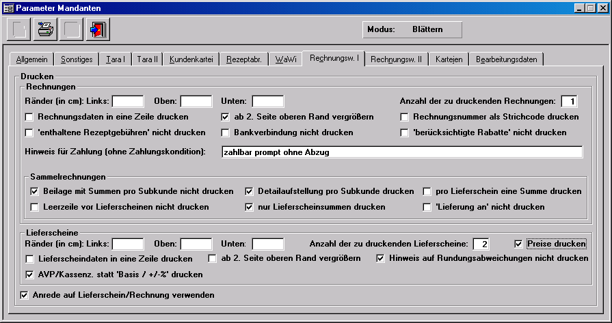
Task: Open the Rechnungsw. II tab
Action: [396, 59]
